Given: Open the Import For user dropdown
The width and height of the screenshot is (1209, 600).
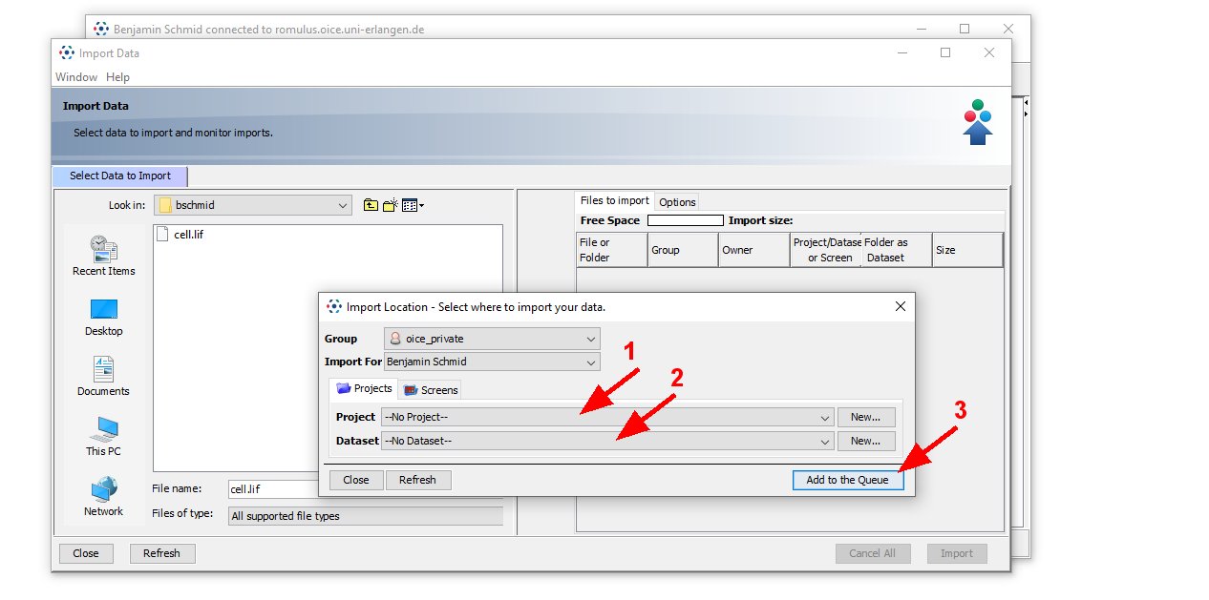Looking at the screenshot, I should [492, 362].
